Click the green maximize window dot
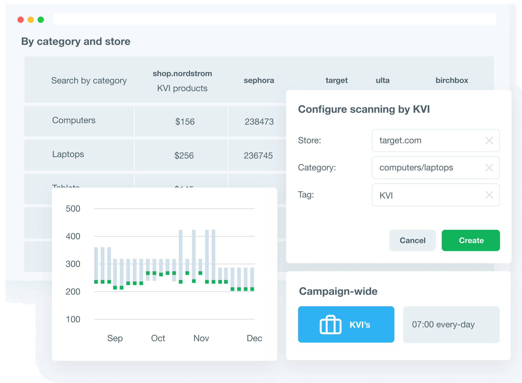 [x=41, y=20]
